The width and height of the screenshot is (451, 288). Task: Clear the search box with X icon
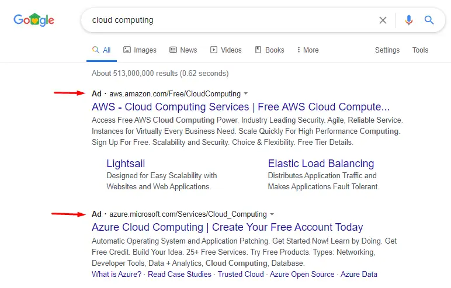383,20
